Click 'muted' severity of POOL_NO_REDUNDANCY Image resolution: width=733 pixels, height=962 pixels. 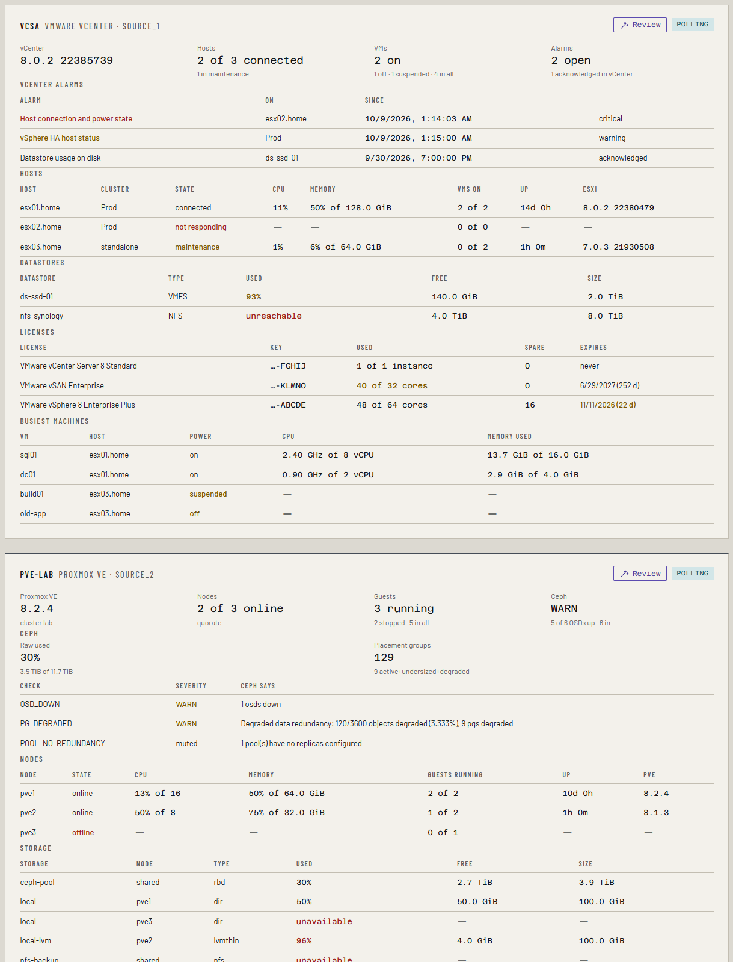tap(186, 744)
